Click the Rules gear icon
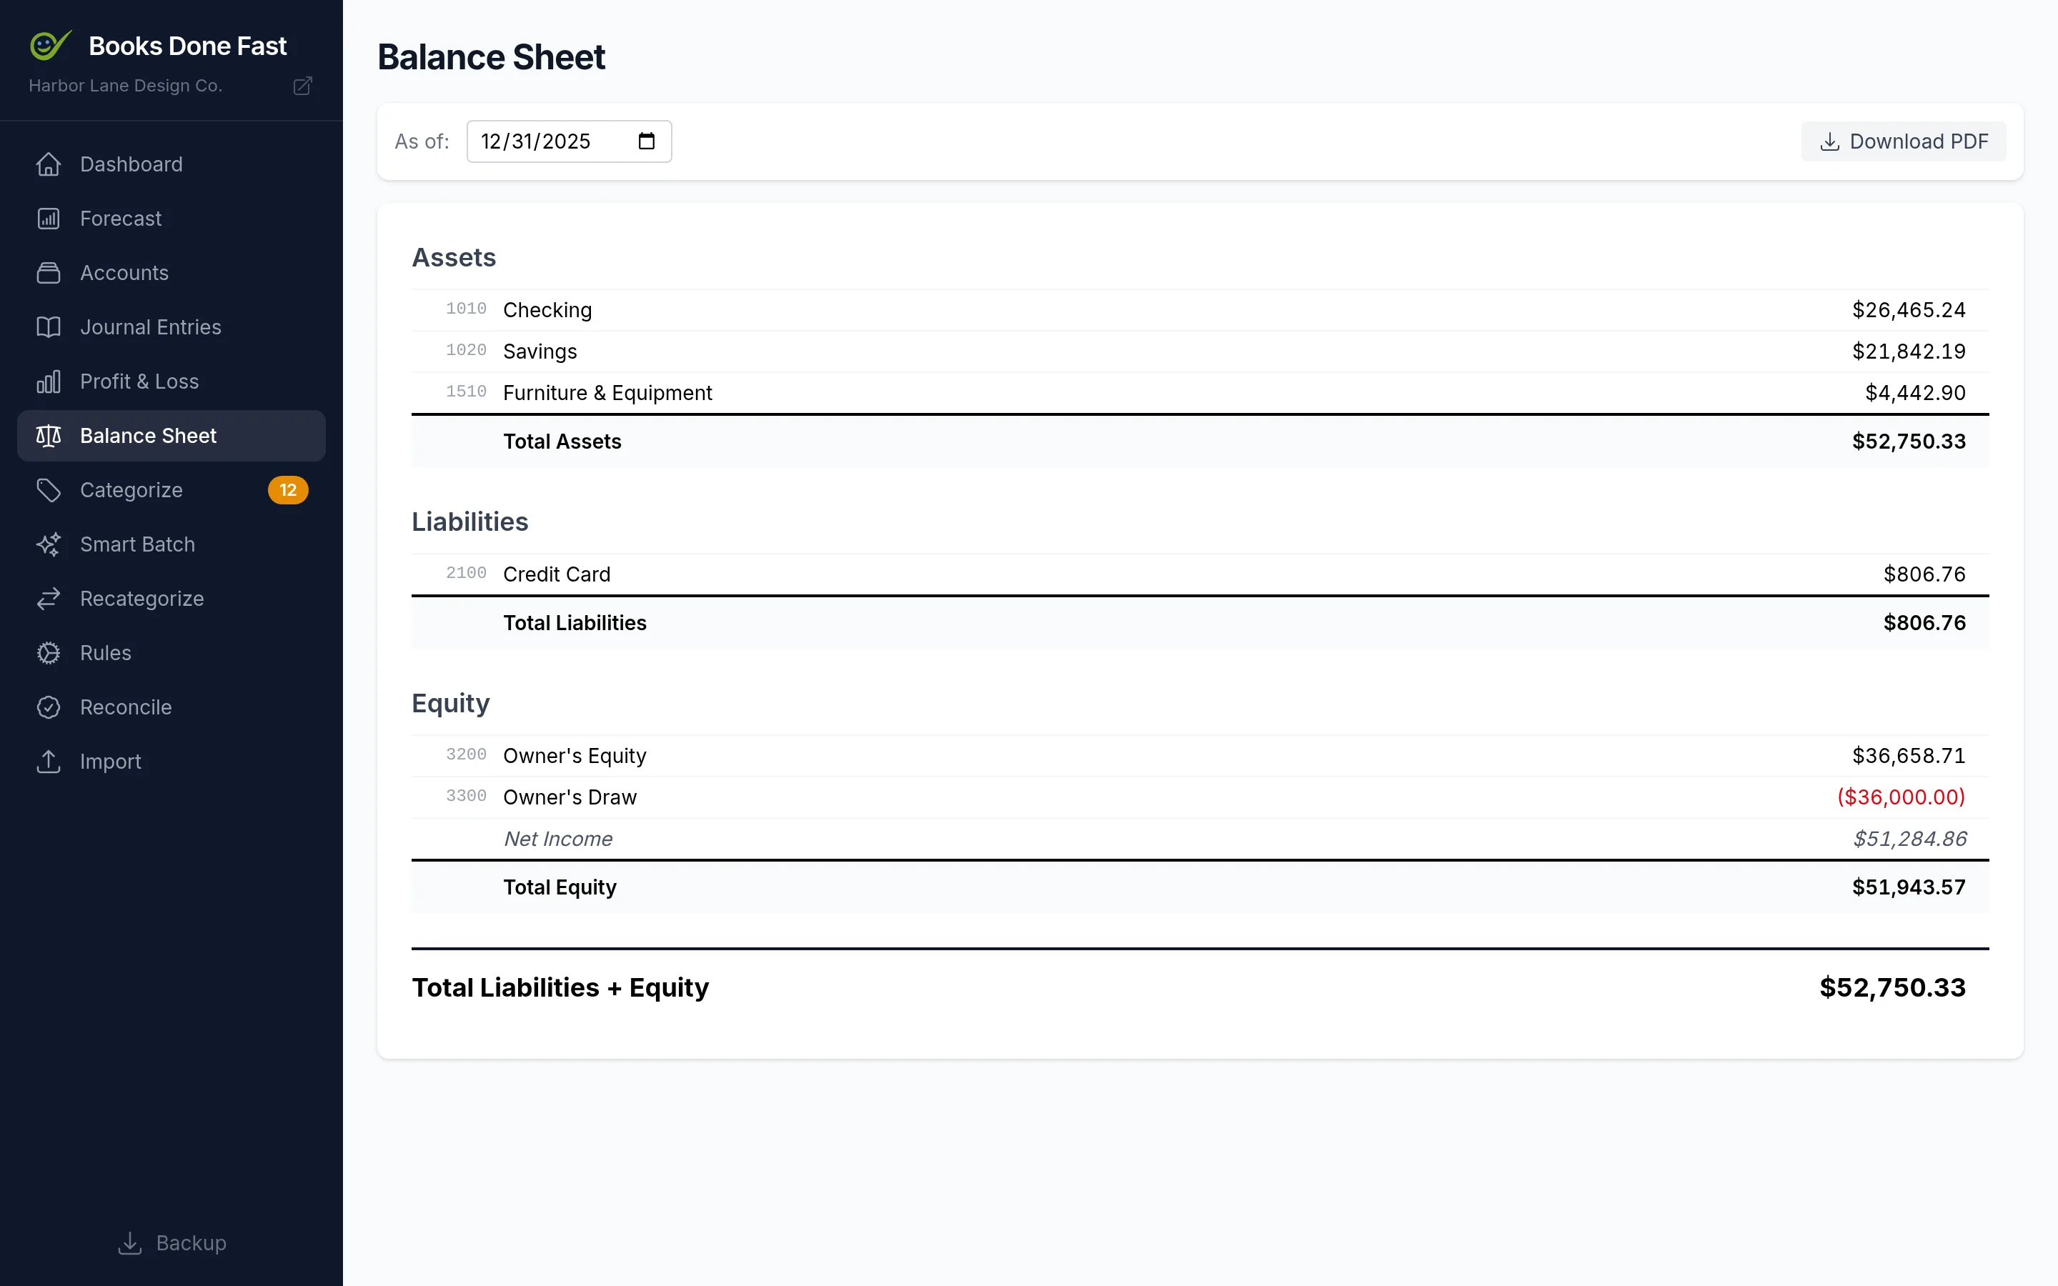2058x1286 pixels. click(x=49, y=654)
